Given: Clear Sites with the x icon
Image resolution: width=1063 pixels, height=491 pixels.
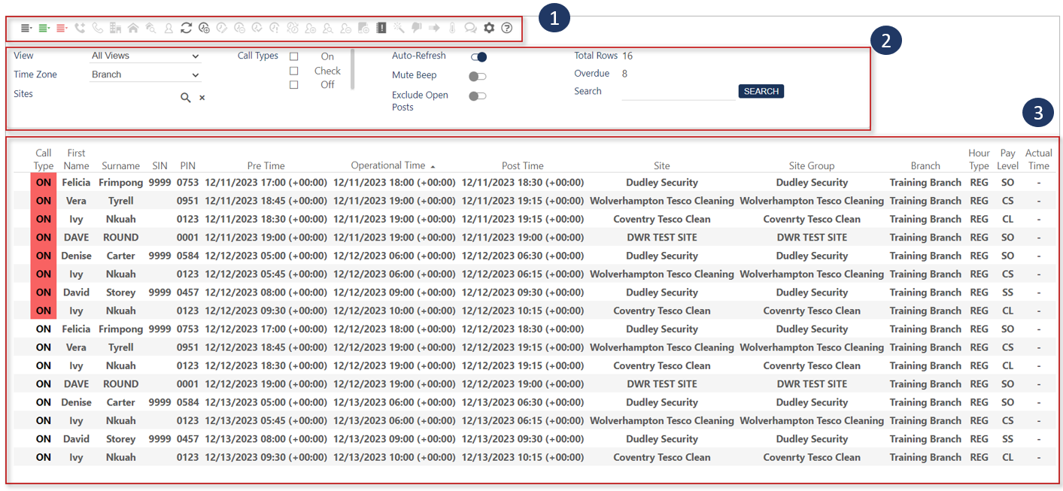Looking at the screenshot, I should [x=202, y=98].
